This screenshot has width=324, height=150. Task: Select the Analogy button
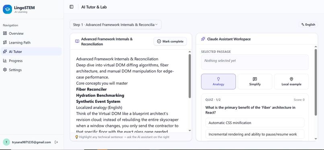point(218,82)
